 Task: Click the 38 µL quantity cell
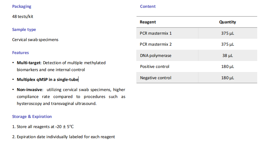coord(227,56)
